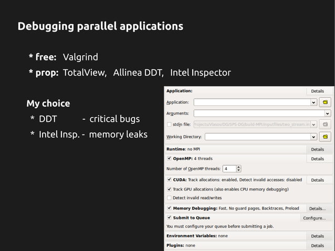
Task: Click Configure button for Submit to Queue
Action: [x=314, y=218]
